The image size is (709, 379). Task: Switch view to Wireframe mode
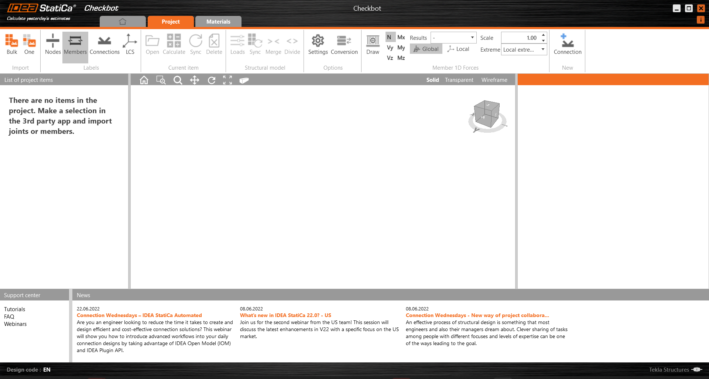(x=494, y=80)
